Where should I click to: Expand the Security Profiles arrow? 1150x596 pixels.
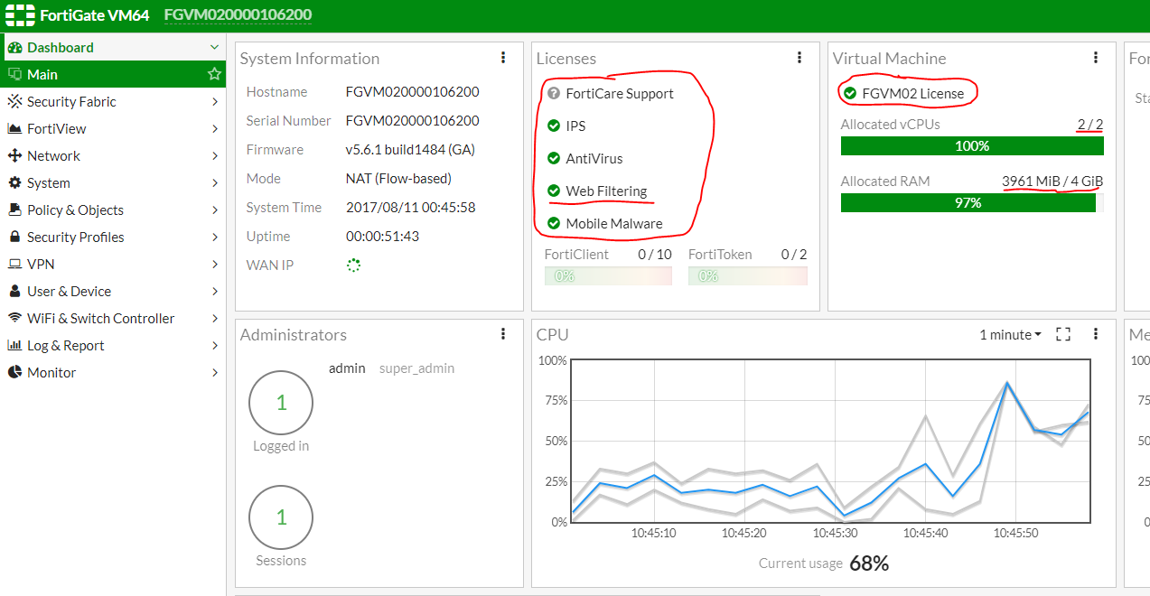point(215,237)
